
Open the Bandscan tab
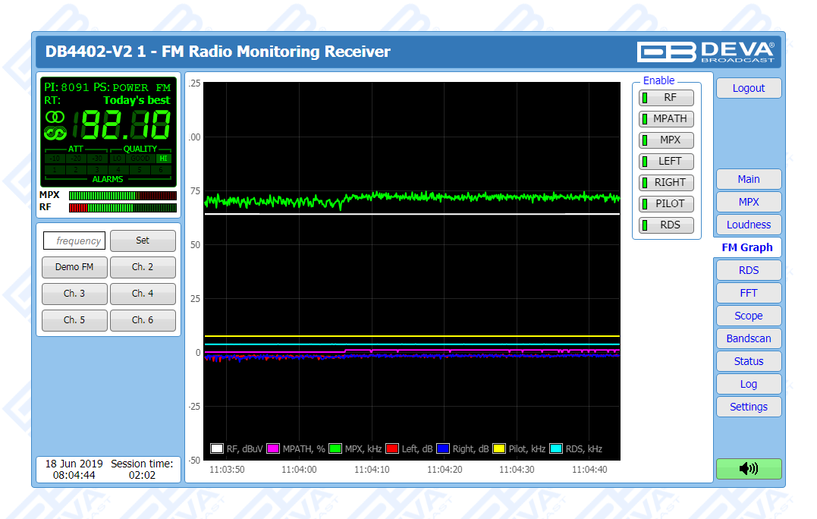[748, 338]
